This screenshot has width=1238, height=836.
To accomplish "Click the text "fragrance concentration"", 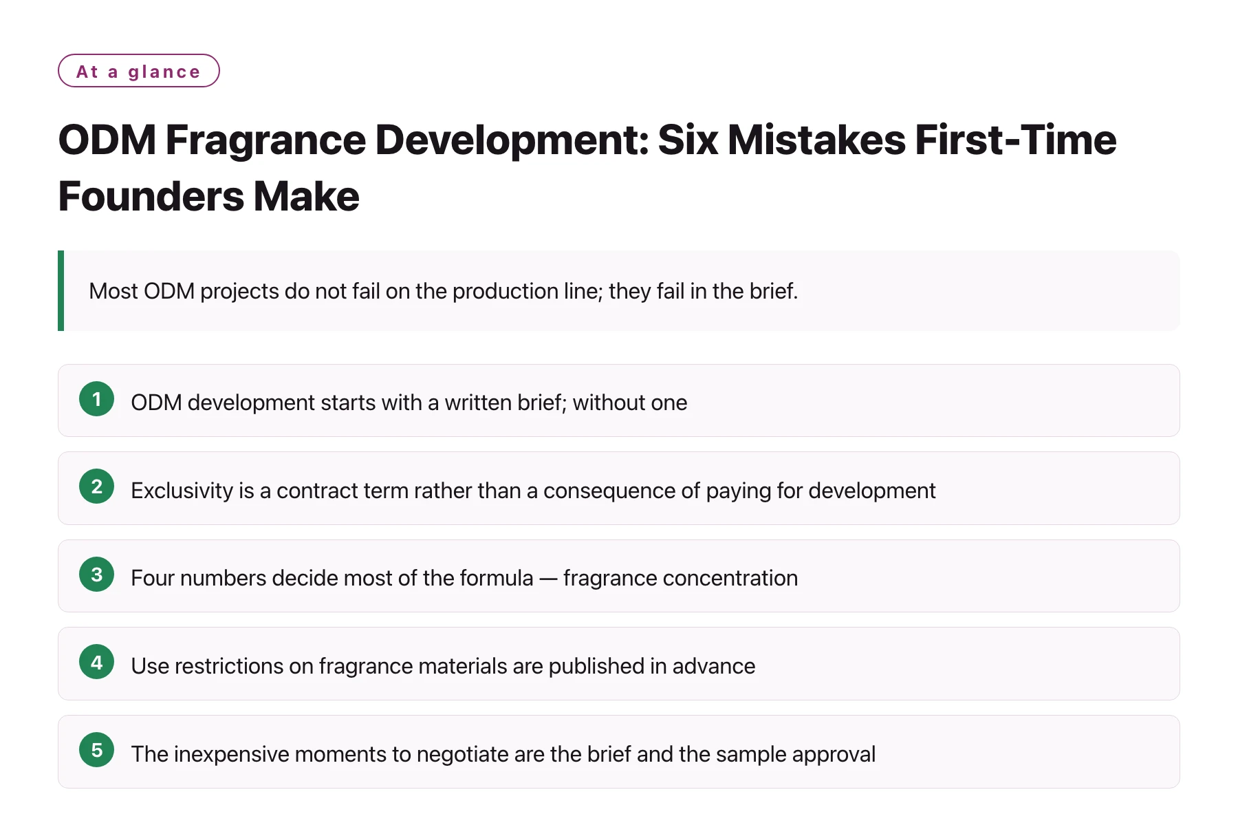I will click(x=680, y=578).
